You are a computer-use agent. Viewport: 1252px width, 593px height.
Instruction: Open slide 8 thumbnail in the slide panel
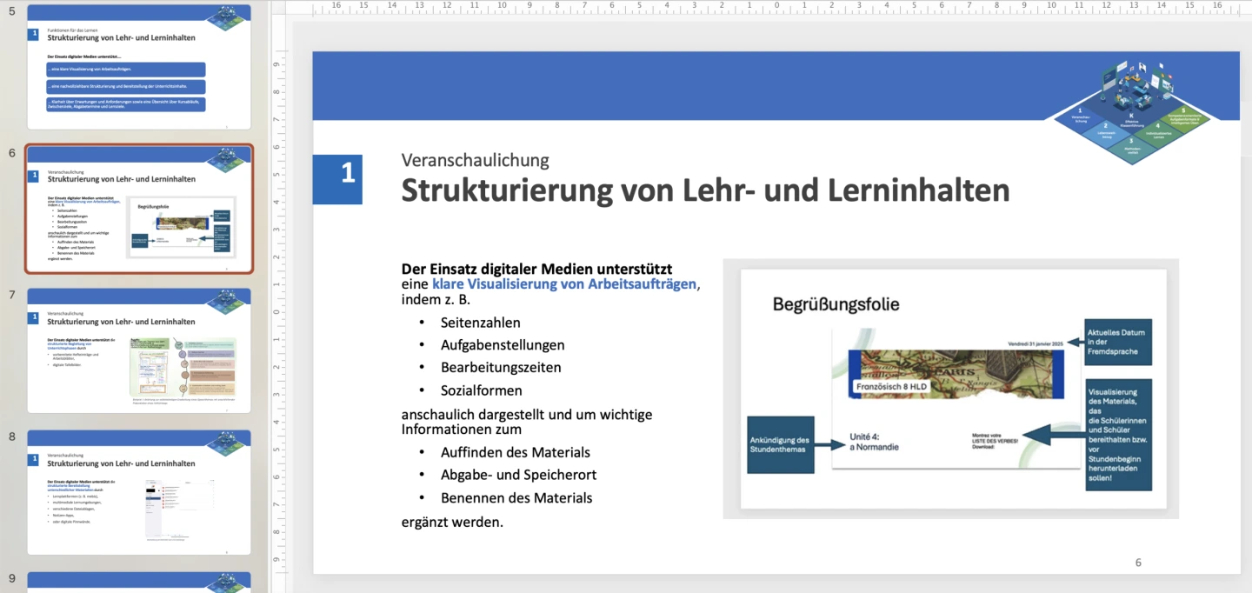pyautogui.click(x=139, y=492)
